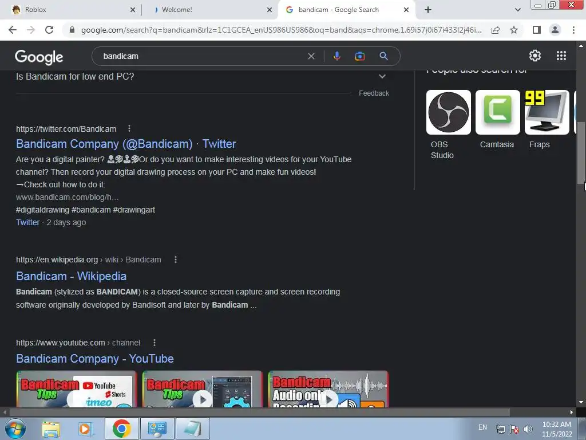This screenshot has height=440, width=586.
Task: Click in the Google search field
Action: pos(202,57)
